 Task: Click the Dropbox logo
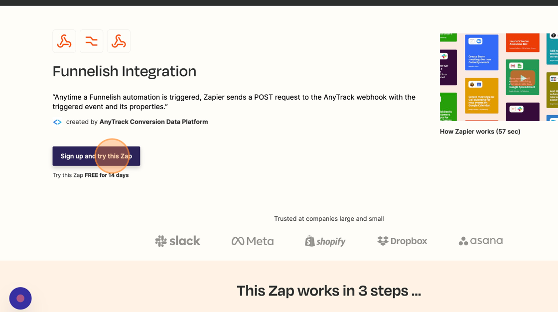pyautogui.click(x=402, y=241)
